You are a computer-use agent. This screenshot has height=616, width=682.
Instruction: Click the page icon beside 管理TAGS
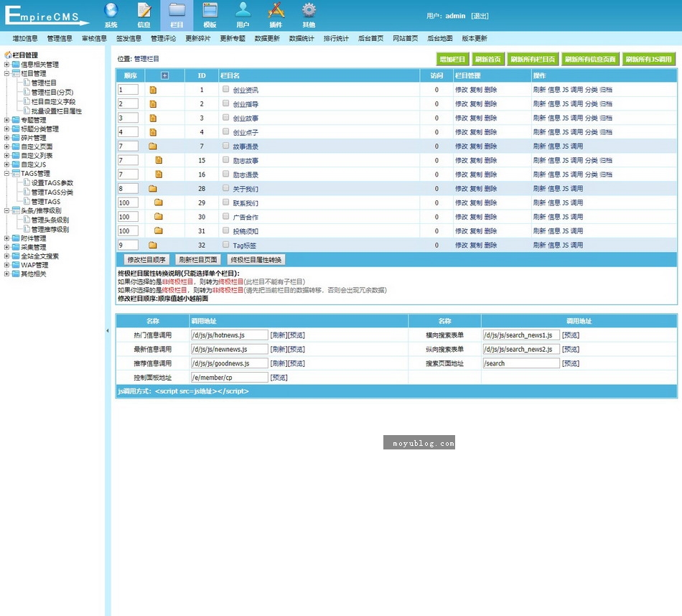coord(27,201)
